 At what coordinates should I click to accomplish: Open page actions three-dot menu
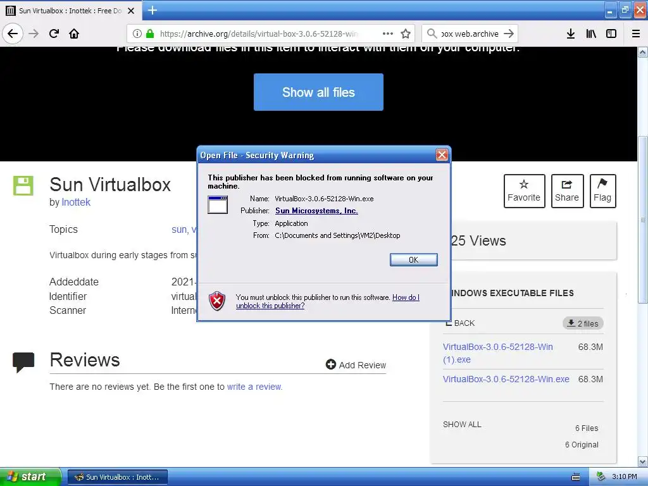(x=388, y=34)
